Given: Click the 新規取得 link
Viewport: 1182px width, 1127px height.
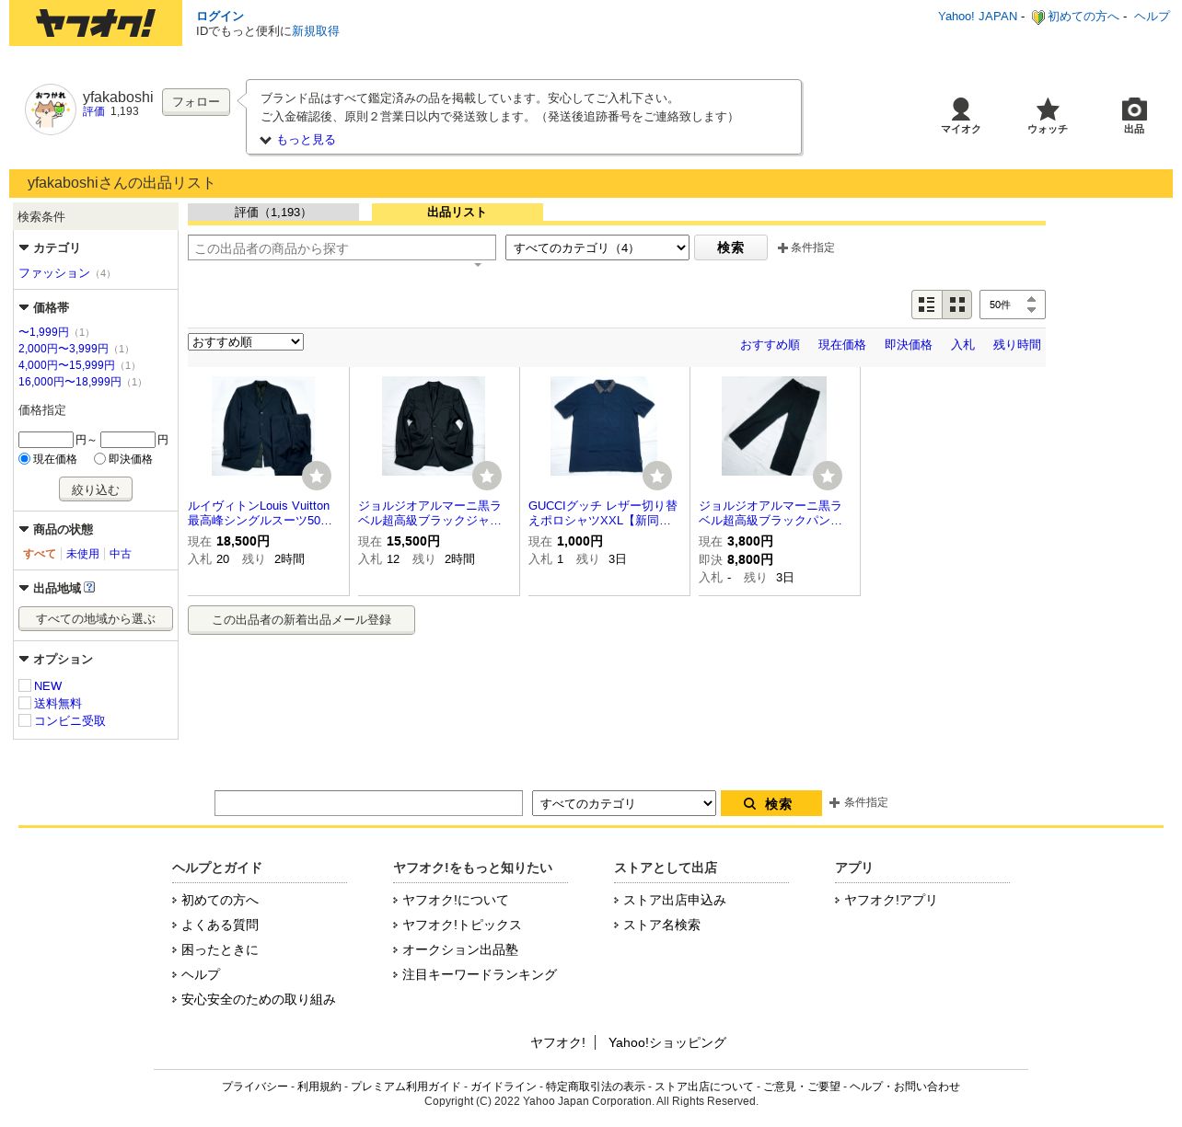Looking at the screenshot, I should (316, 31).
